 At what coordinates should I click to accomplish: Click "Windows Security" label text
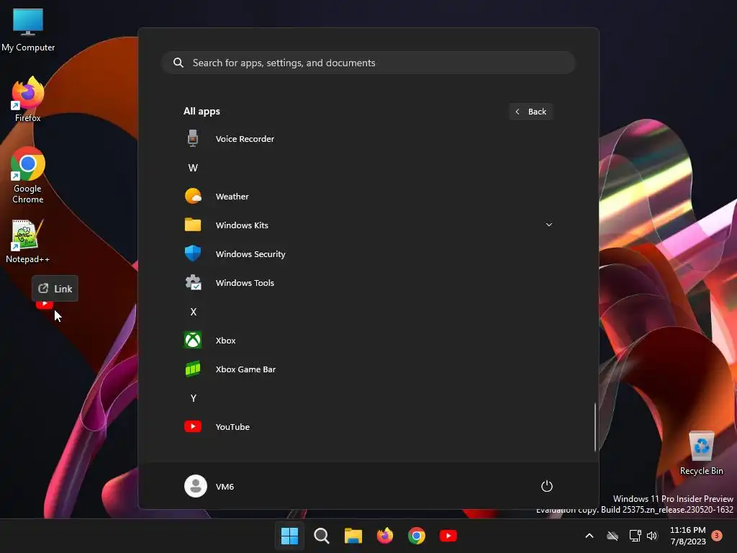point(250,254)
